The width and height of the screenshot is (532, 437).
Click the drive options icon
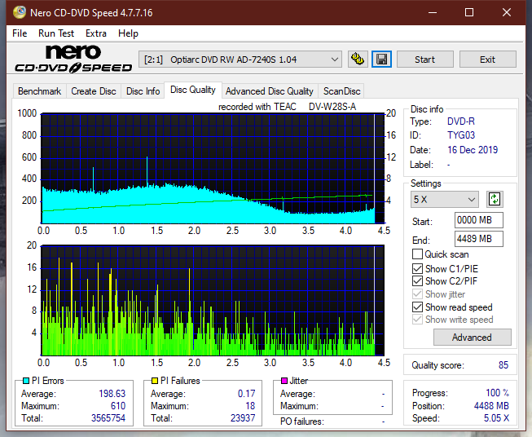[x=358, y=60]
